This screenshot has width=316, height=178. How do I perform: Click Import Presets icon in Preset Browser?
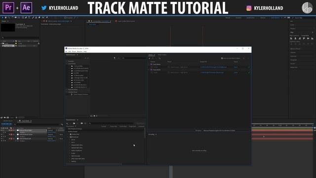click(x=81, y=123)
